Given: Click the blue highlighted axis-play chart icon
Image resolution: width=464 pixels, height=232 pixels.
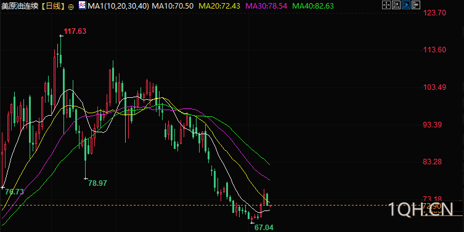Looking at the screenshot, I should 406,5.
